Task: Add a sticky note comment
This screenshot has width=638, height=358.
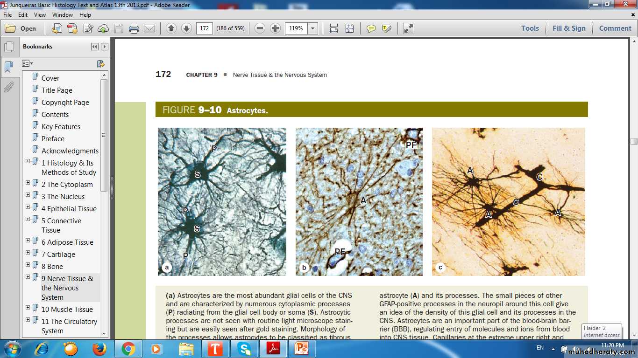Action: [371, 28]
